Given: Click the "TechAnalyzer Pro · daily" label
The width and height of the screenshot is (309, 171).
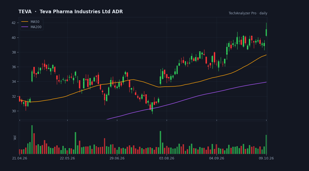Looking at the screenshot, I should (x=248, y=13).
